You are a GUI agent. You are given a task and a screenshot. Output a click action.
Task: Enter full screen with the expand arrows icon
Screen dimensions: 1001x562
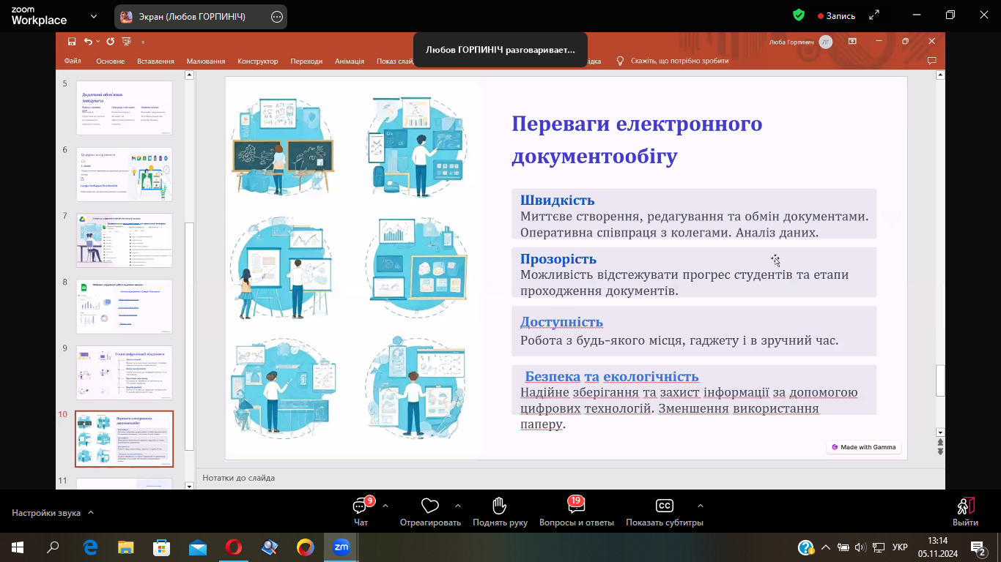[x=873, y=15]
